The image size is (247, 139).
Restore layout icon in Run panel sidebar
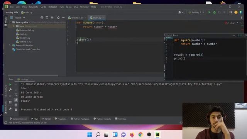pos(10,102)
